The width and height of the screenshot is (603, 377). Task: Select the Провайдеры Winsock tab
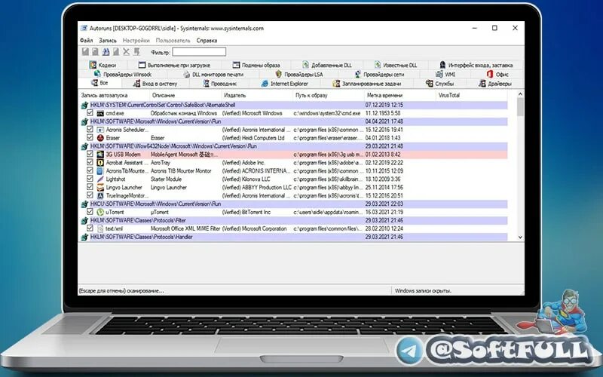(123, 74)
